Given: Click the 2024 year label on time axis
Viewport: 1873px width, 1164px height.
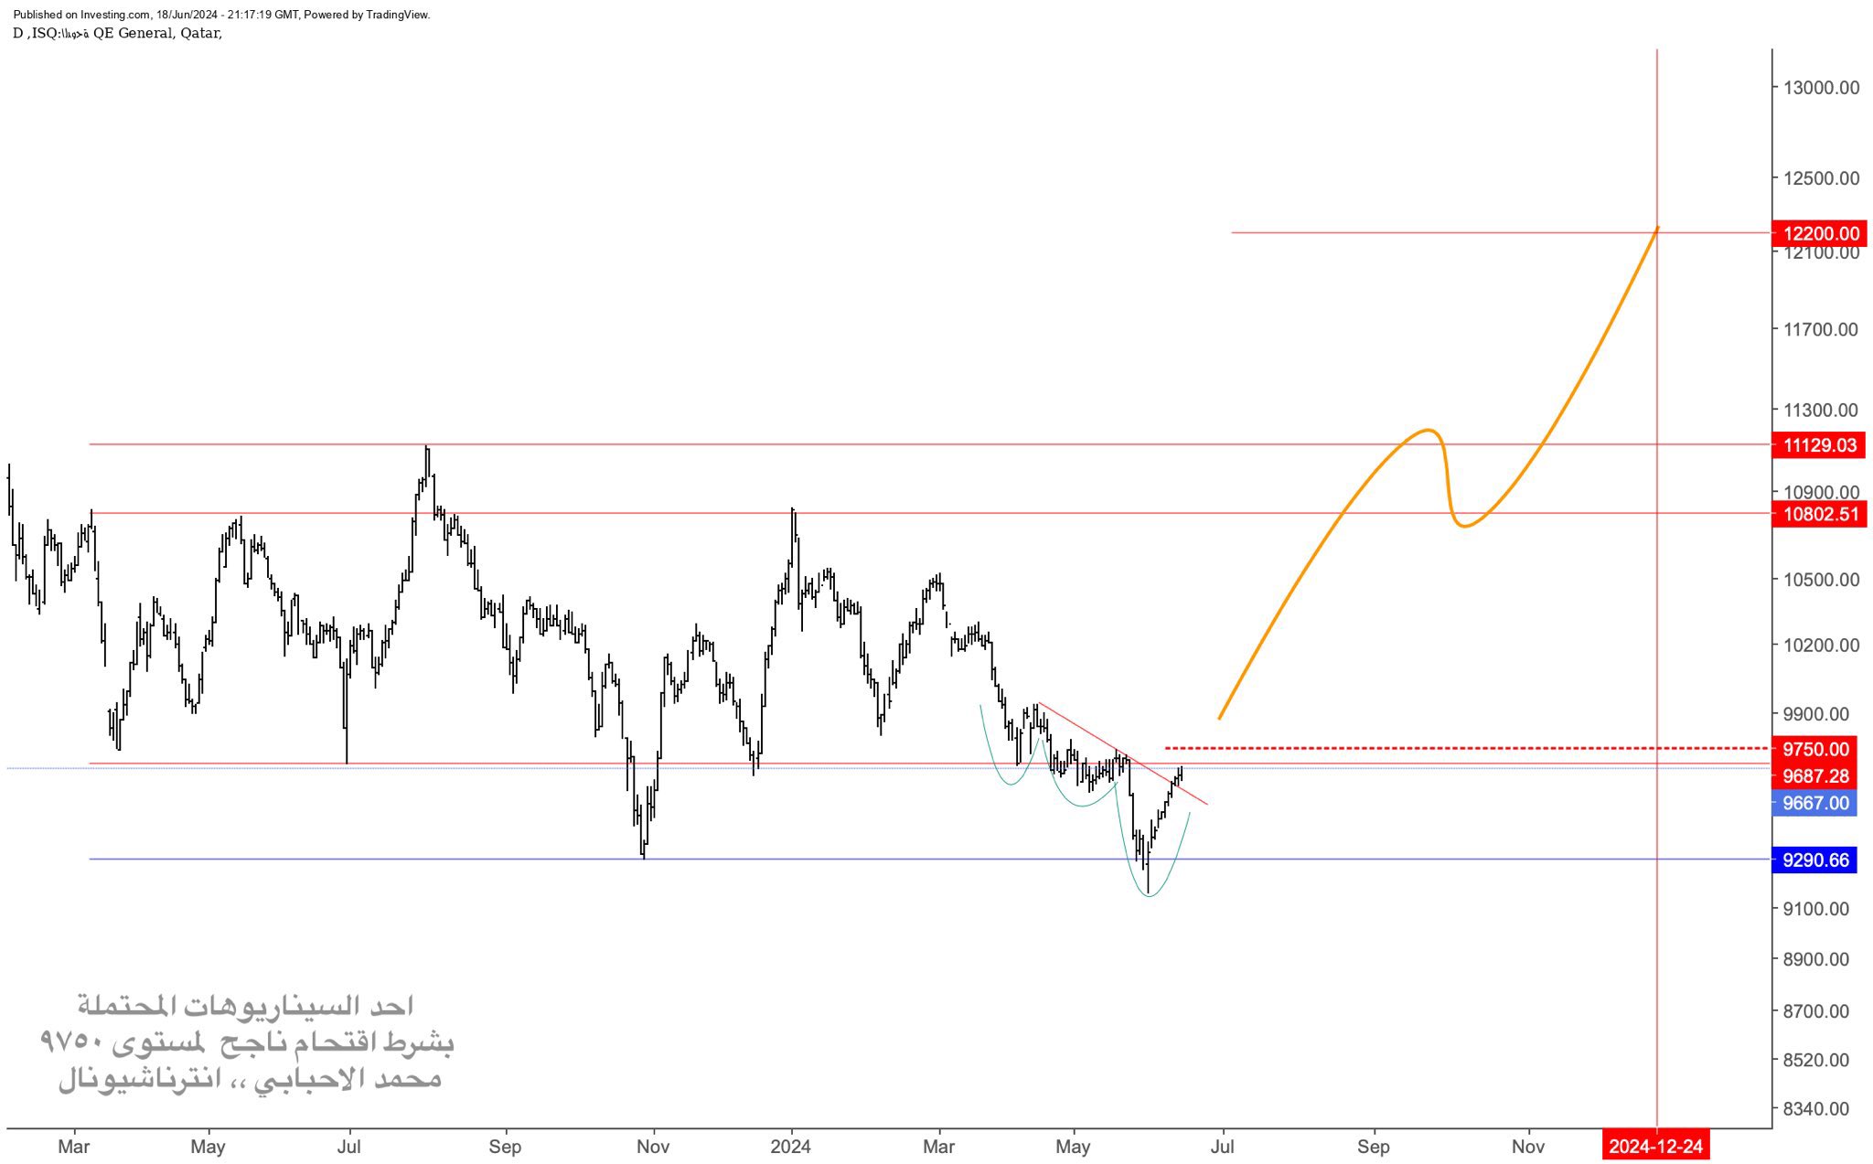Looking at the screenshot, I should tap(790, 1147).
